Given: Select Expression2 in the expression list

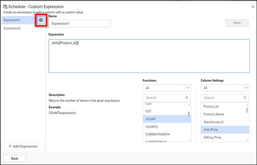Looking at the screenshot, I should pos(13,29).
